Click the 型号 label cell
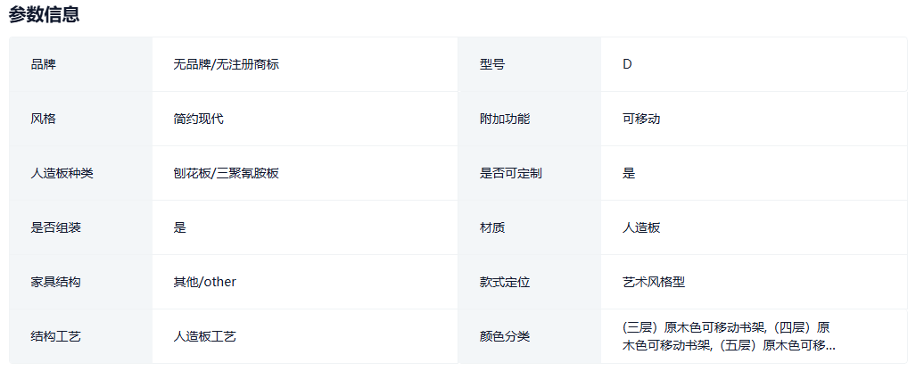916x371 pixels. click(492, 64)
